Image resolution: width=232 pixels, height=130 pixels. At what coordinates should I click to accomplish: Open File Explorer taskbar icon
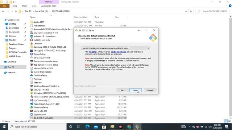[112, 127]
